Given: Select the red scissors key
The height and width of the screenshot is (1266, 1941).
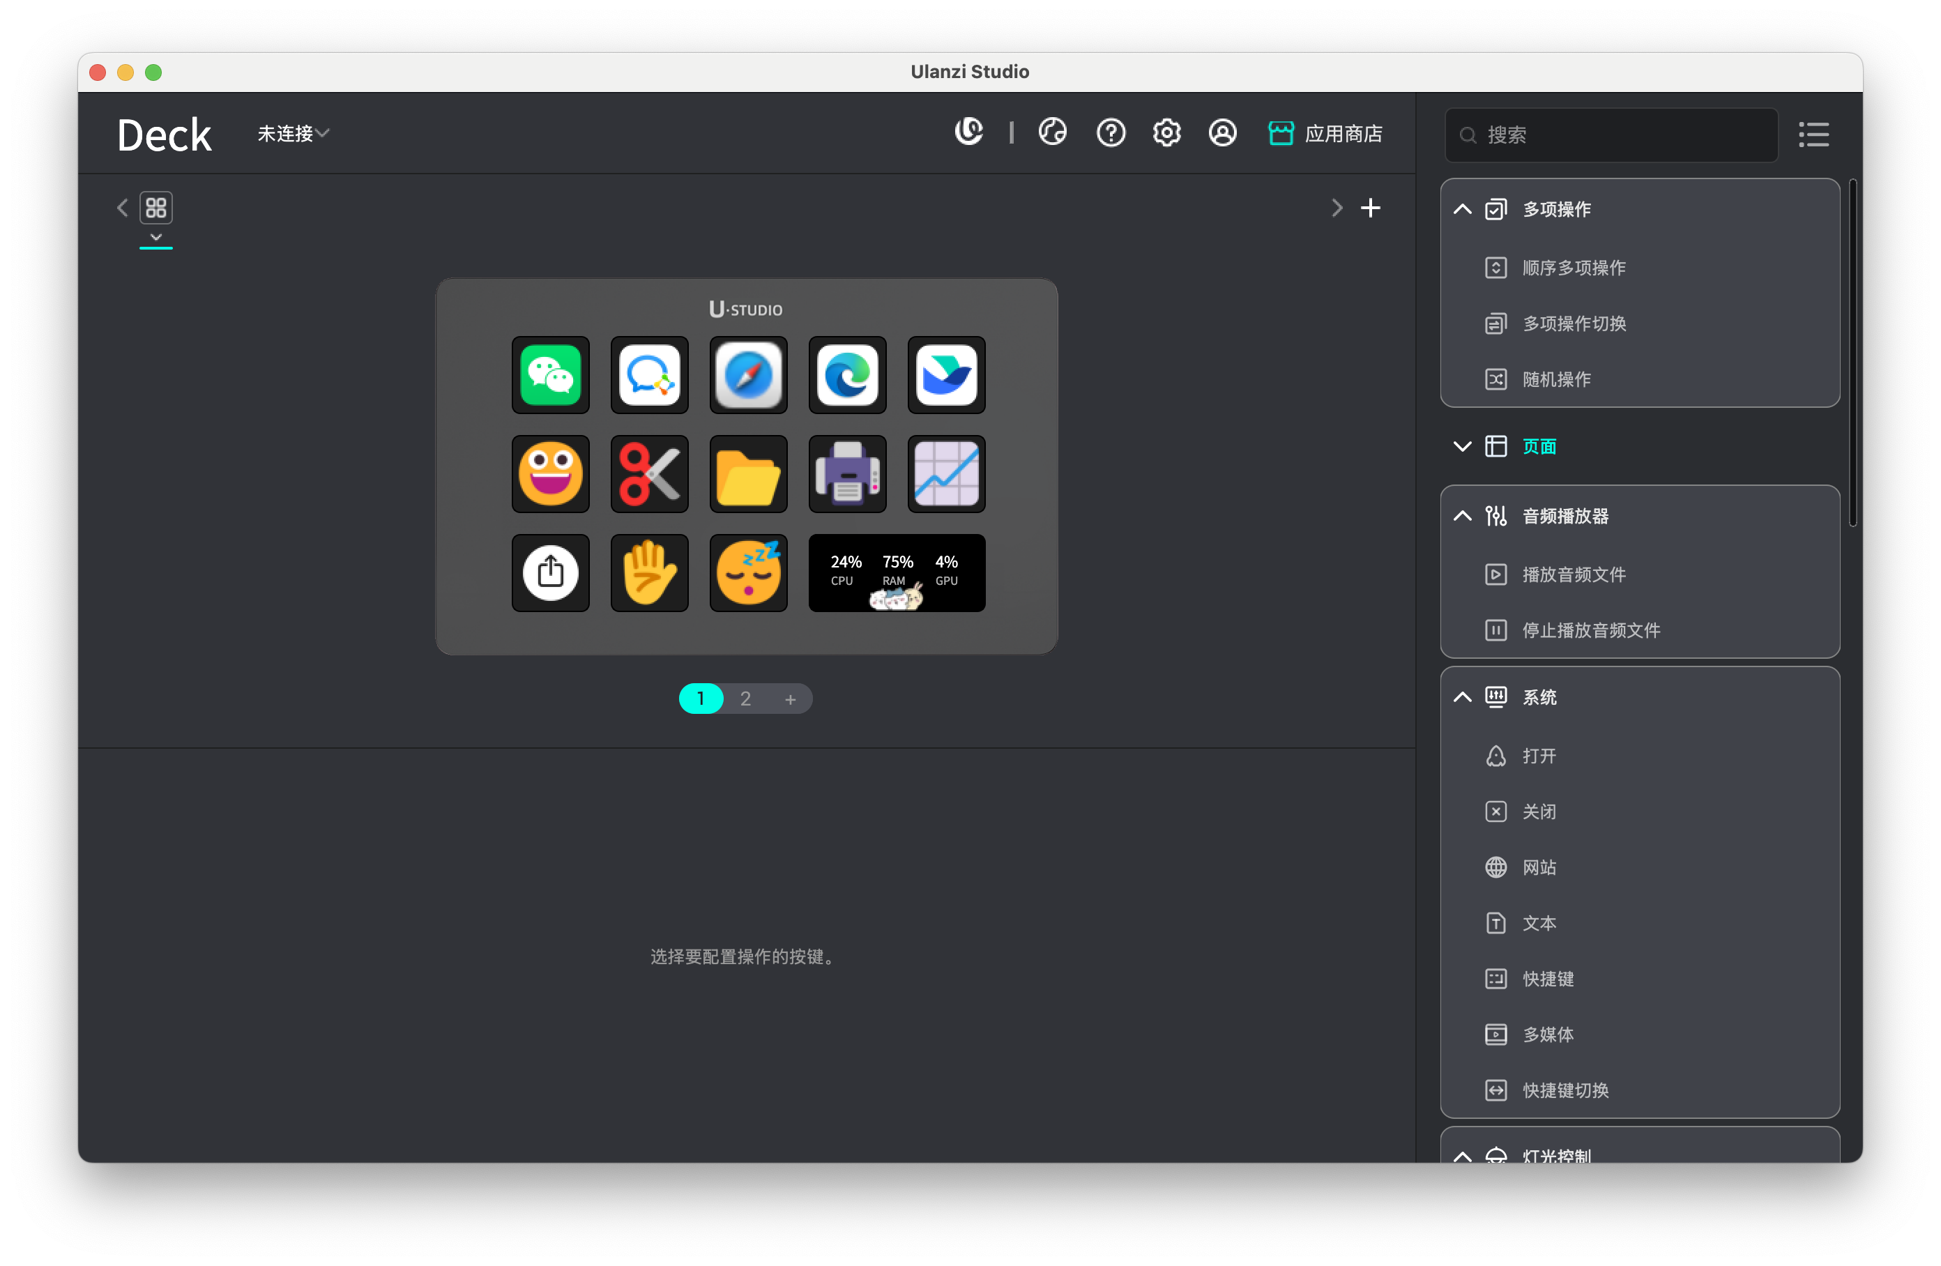Looking at the screenshot, I should 649,474.
